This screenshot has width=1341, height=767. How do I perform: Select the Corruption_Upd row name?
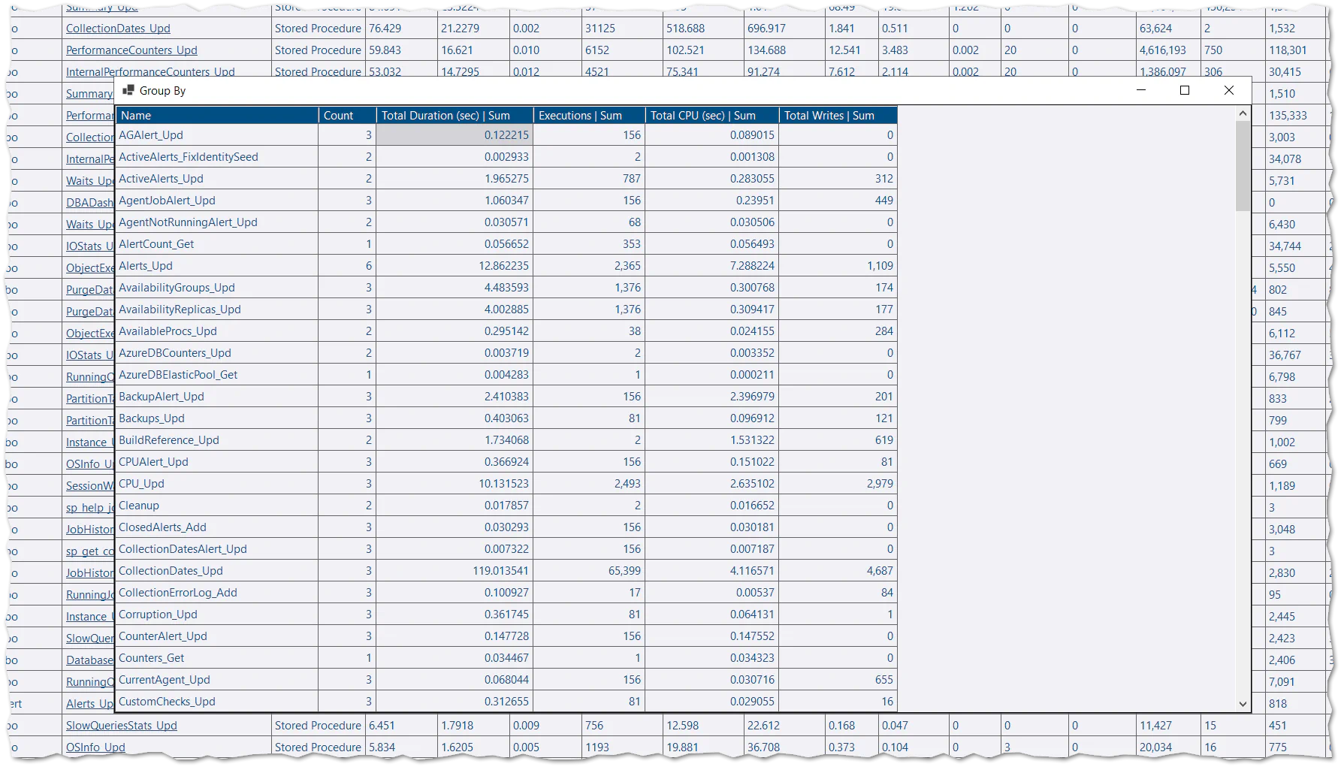point(158,615)
